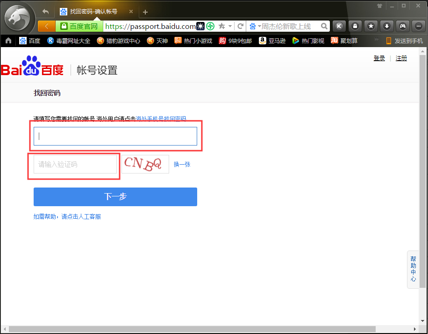The width and height of the screenshot is (428, 334).
Task: Open the download manager icon
Action: click(387, 26)
